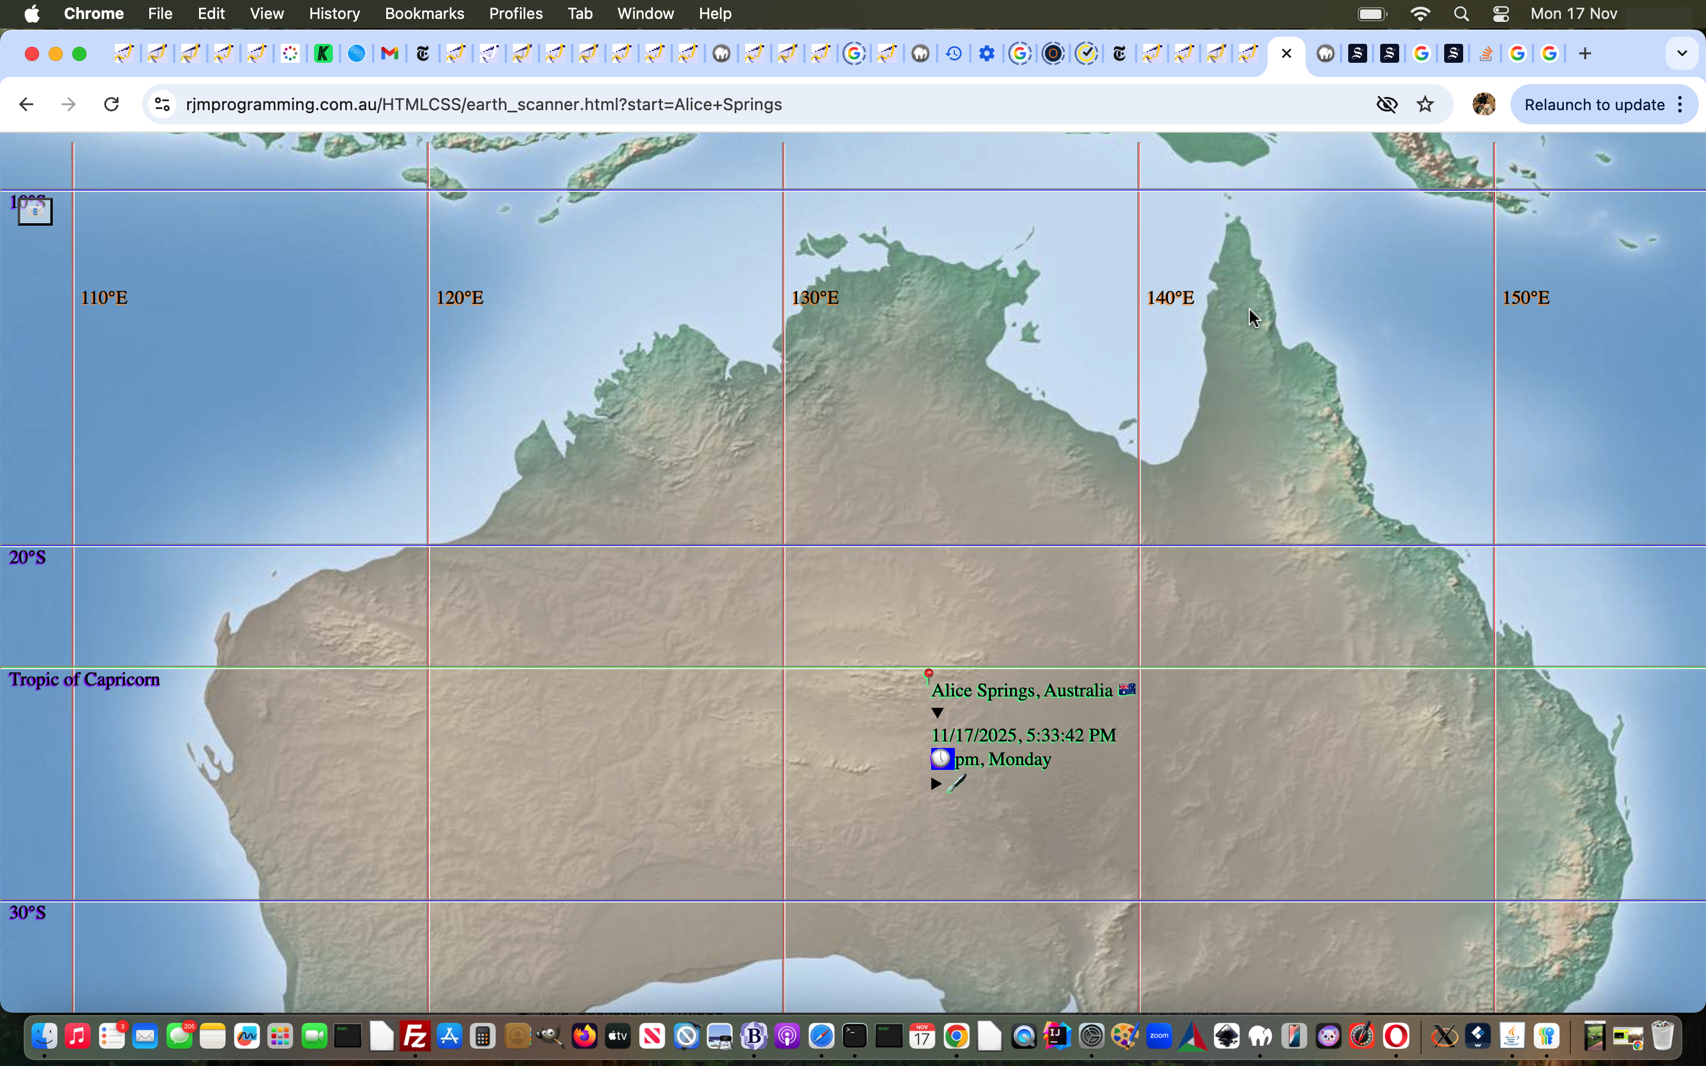Click the Australian flag emoji beside the label
This screenshot has width=1706, height=1066.
click(1126, 689)
